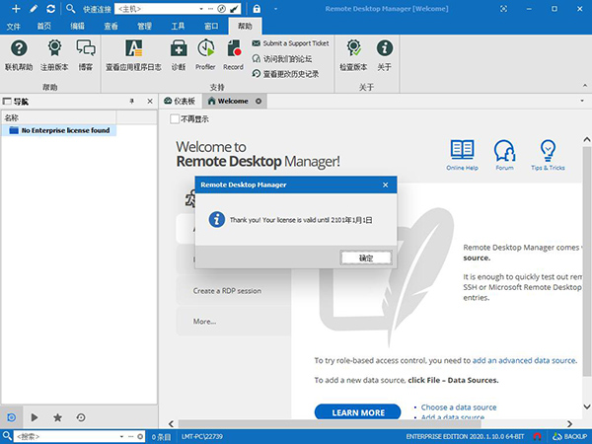This screenshot has width=592, height=444.
Task: Click the horizontal scrollbar left arrow
Action: (x=171, y=424)
